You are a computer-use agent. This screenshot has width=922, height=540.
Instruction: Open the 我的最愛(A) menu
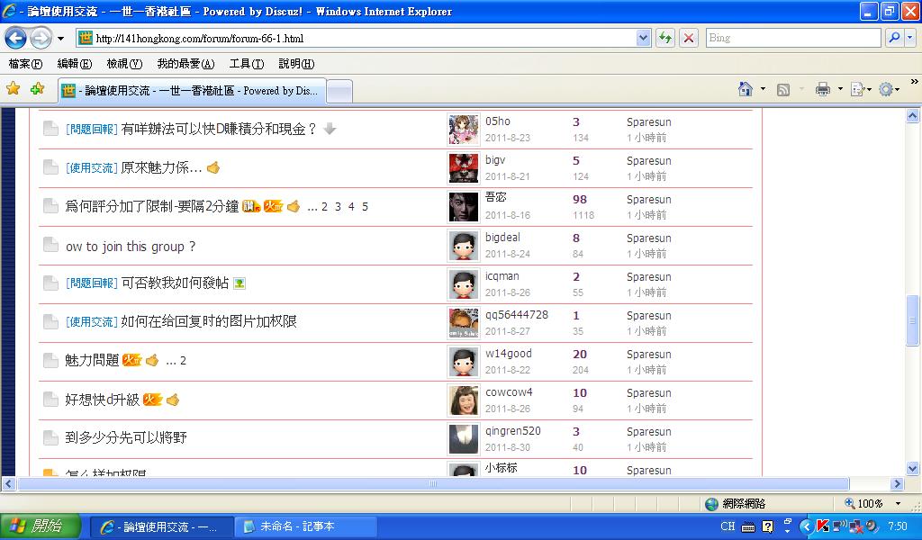[x=185, y=64]
